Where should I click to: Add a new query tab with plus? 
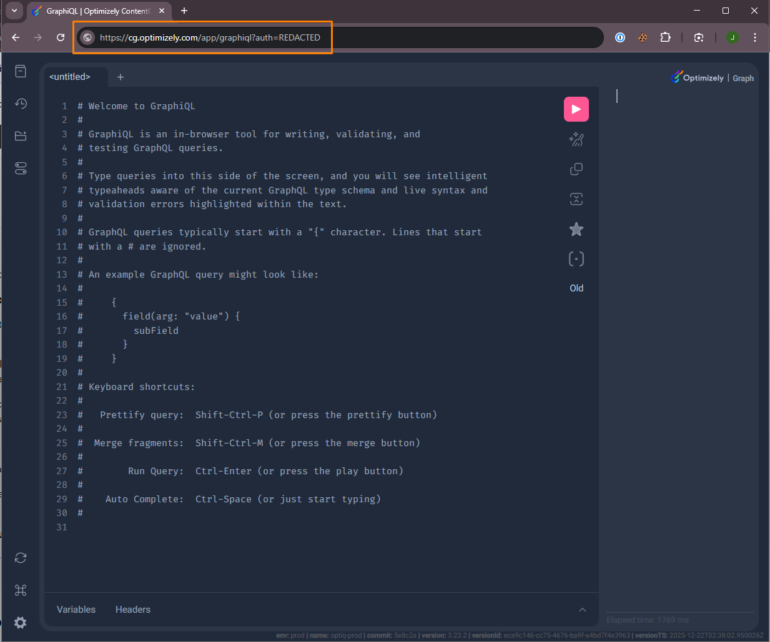point(121,77)
